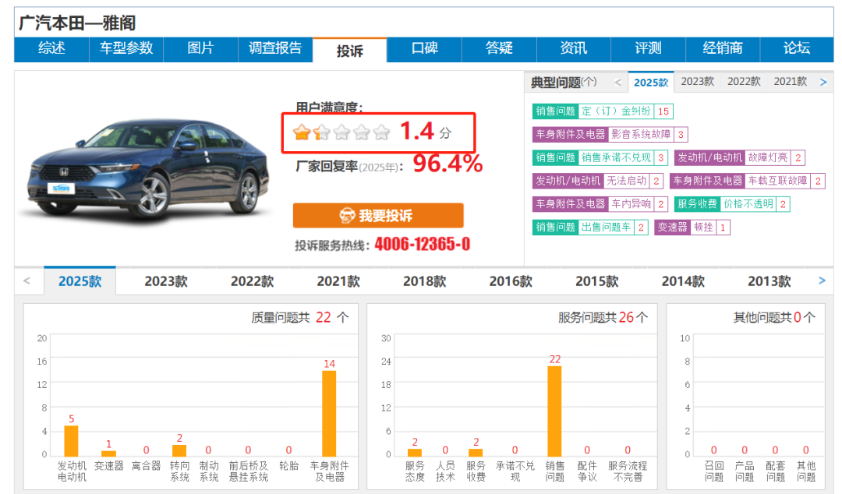Select 2022款 in the 典型问题 panel
Screen dimensions: 842x494
point(744,82)
